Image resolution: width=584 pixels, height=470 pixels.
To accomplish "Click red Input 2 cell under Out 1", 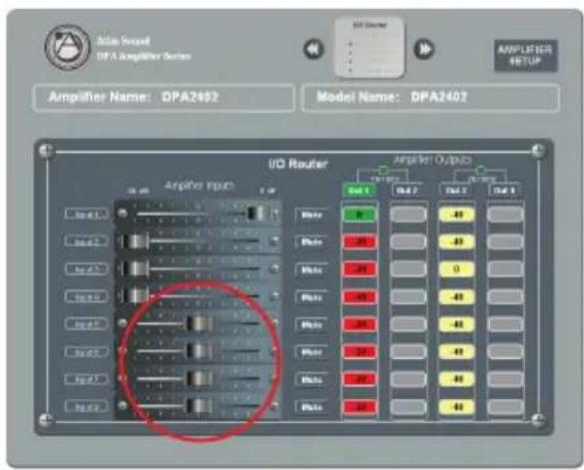I will click(359, 242).
